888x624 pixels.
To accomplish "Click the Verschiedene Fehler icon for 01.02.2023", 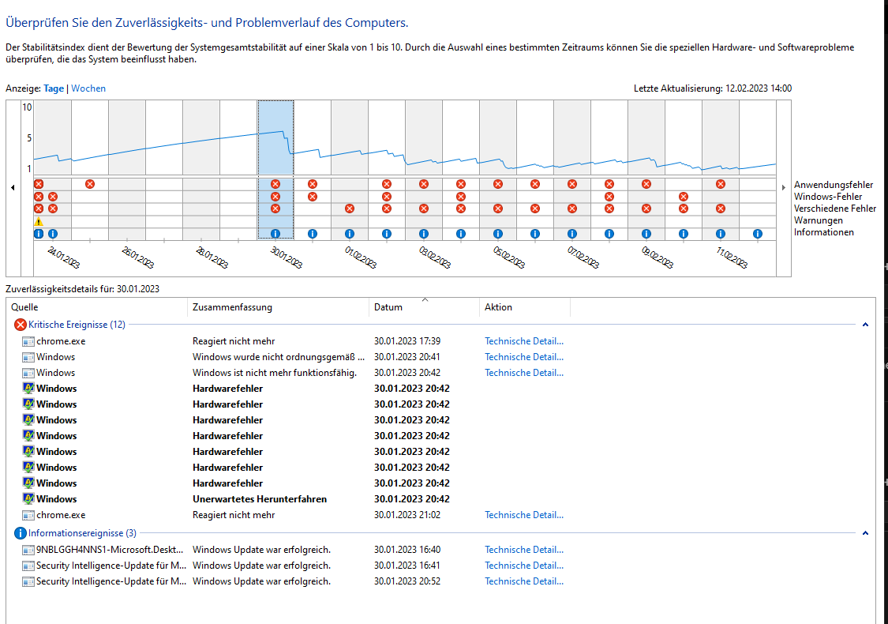I will click(350, 209).
